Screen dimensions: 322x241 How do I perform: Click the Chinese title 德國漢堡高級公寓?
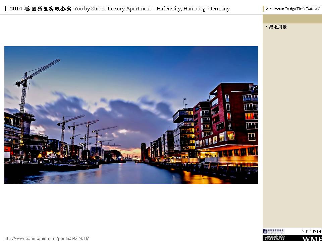(x=48, y=9)
